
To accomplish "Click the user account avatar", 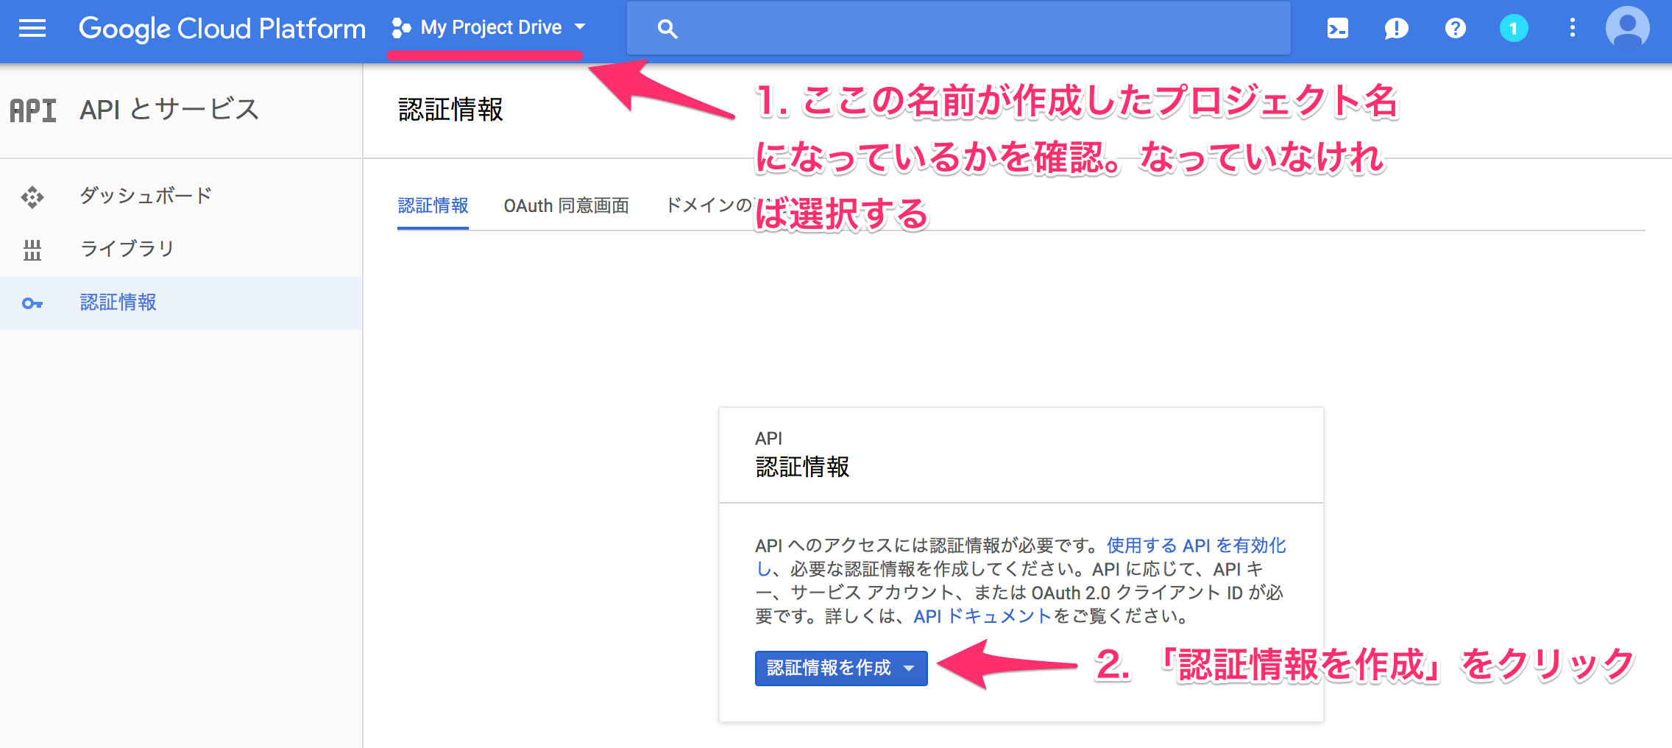I will [x=1627, y=29].
